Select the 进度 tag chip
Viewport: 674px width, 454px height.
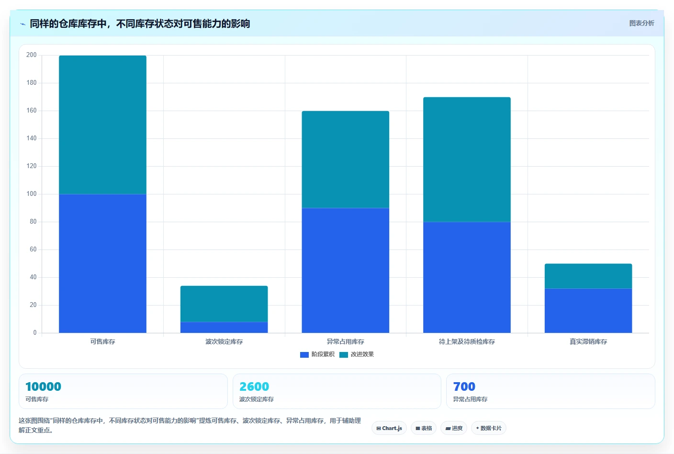point(454,428)
